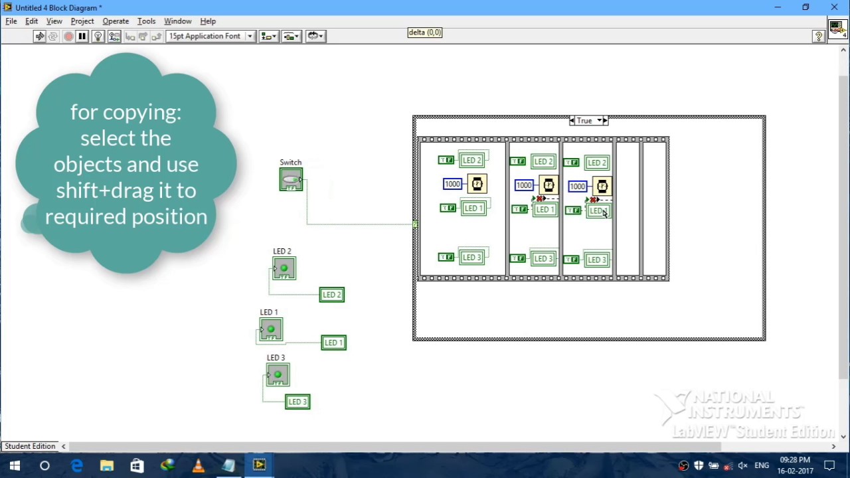Click previous case arrow on case selector
This screenshot has height=478, width=850.
[572, 121]
